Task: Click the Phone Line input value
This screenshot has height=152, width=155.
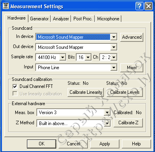Action: [x=48, y=68]
